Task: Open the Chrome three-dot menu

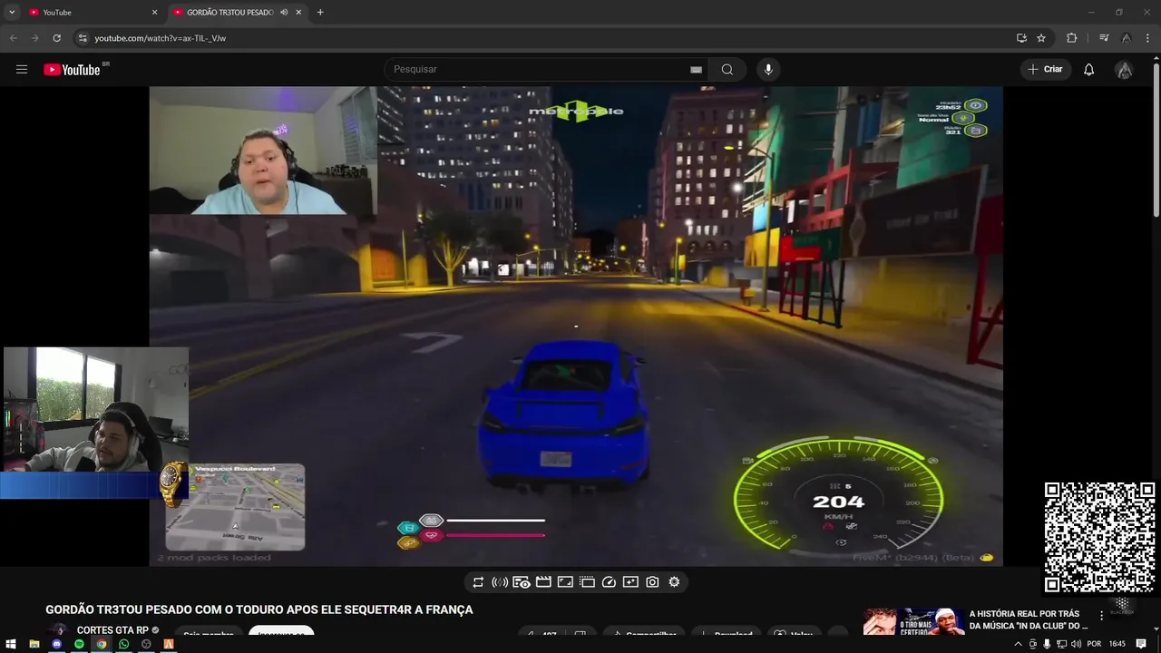Action: (x=1147, y=38)
